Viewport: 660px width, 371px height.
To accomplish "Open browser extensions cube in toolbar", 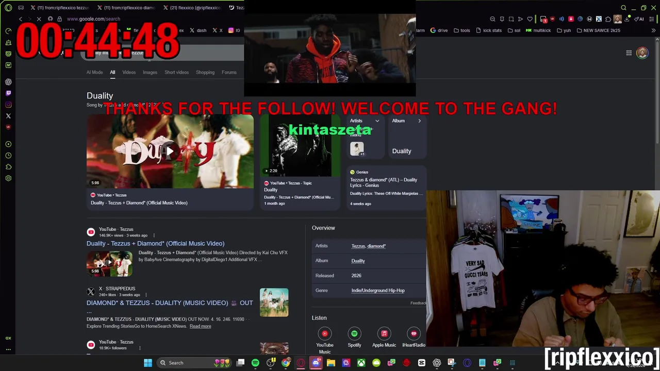I will pyautogui.click(x=608, y=19).
